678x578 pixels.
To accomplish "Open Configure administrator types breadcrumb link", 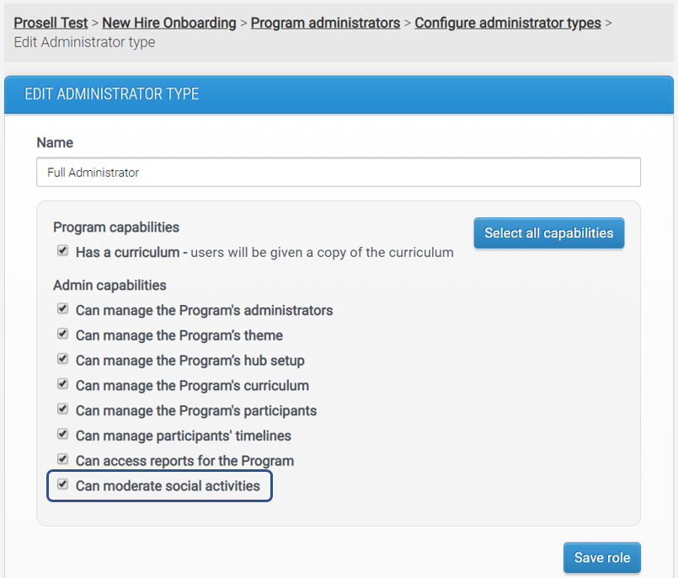I will [508, 23].
